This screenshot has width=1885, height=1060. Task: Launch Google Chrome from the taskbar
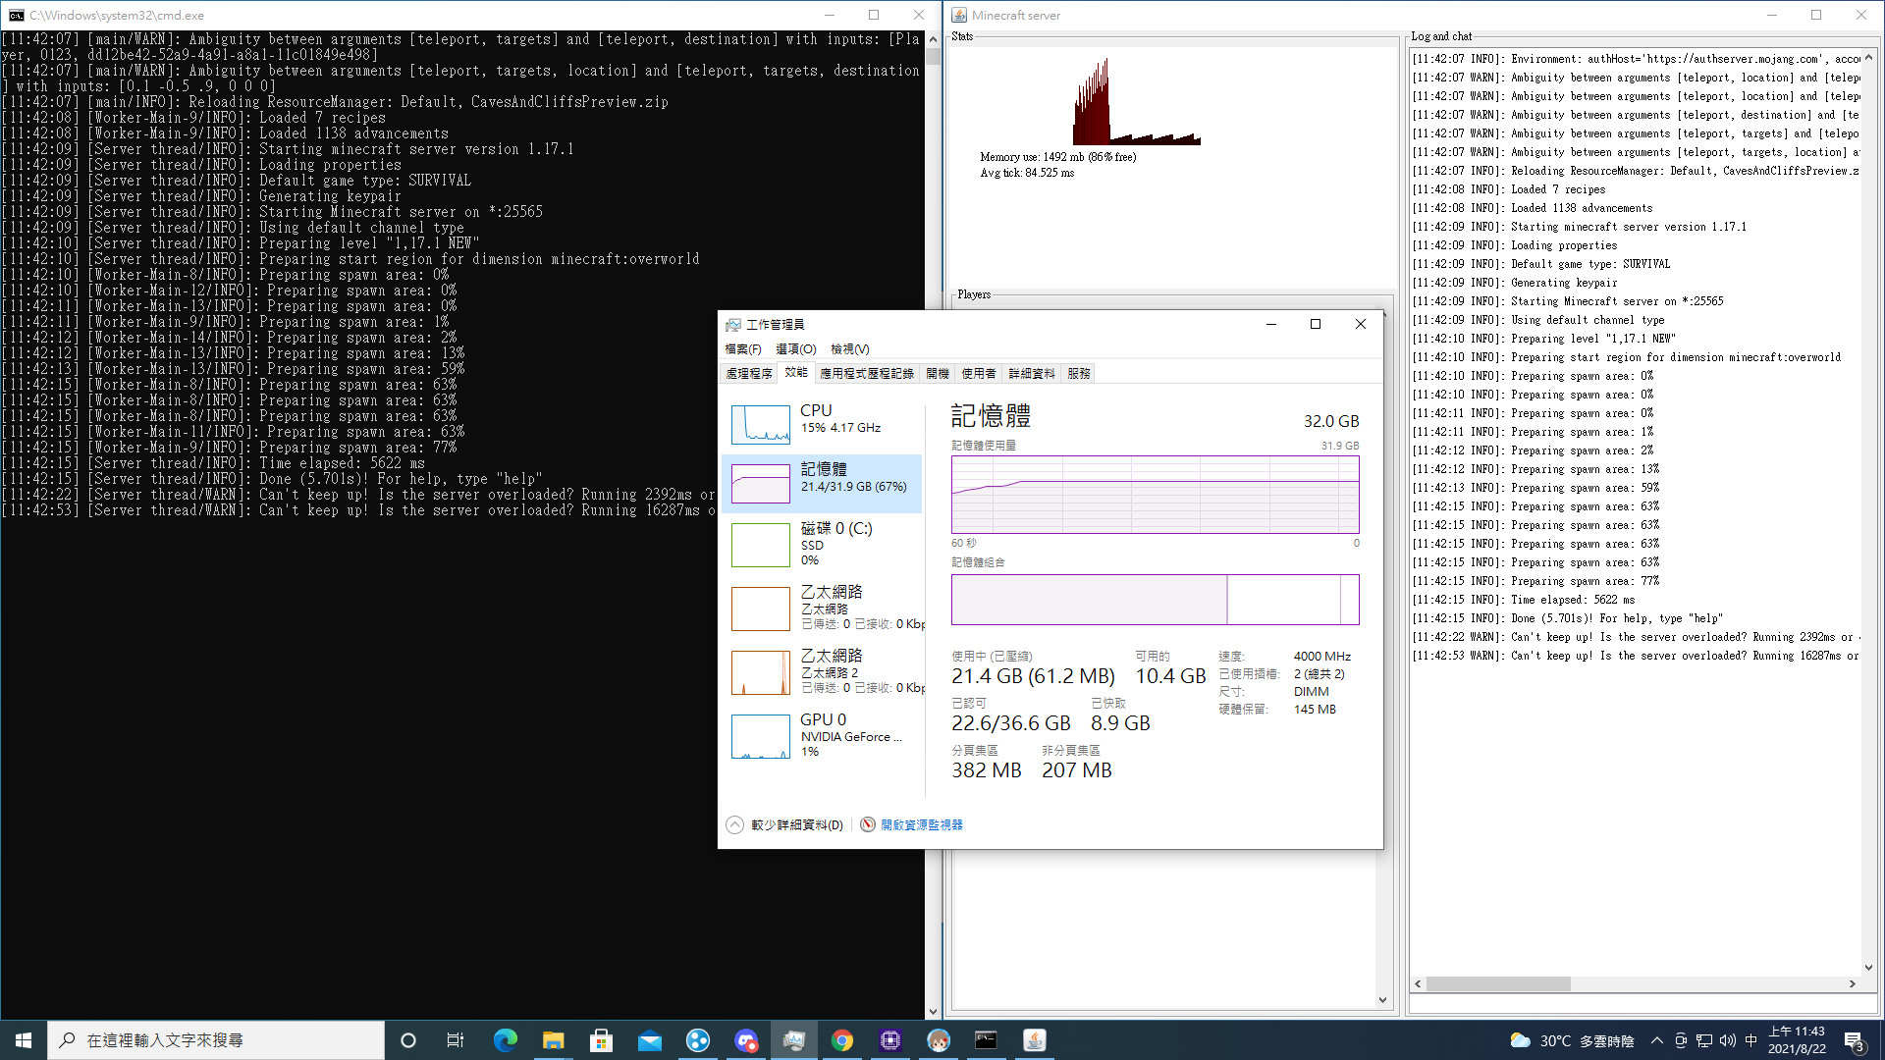click(842, 1039)
